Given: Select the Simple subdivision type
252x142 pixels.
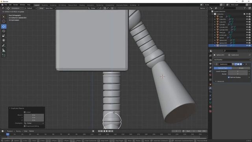Looking at the screenshot, I should (241, 68).
